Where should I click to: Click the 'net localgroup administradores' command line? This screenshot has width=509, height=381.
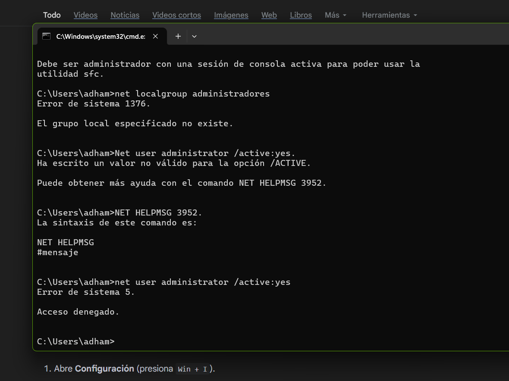click(x=153, y=94)
